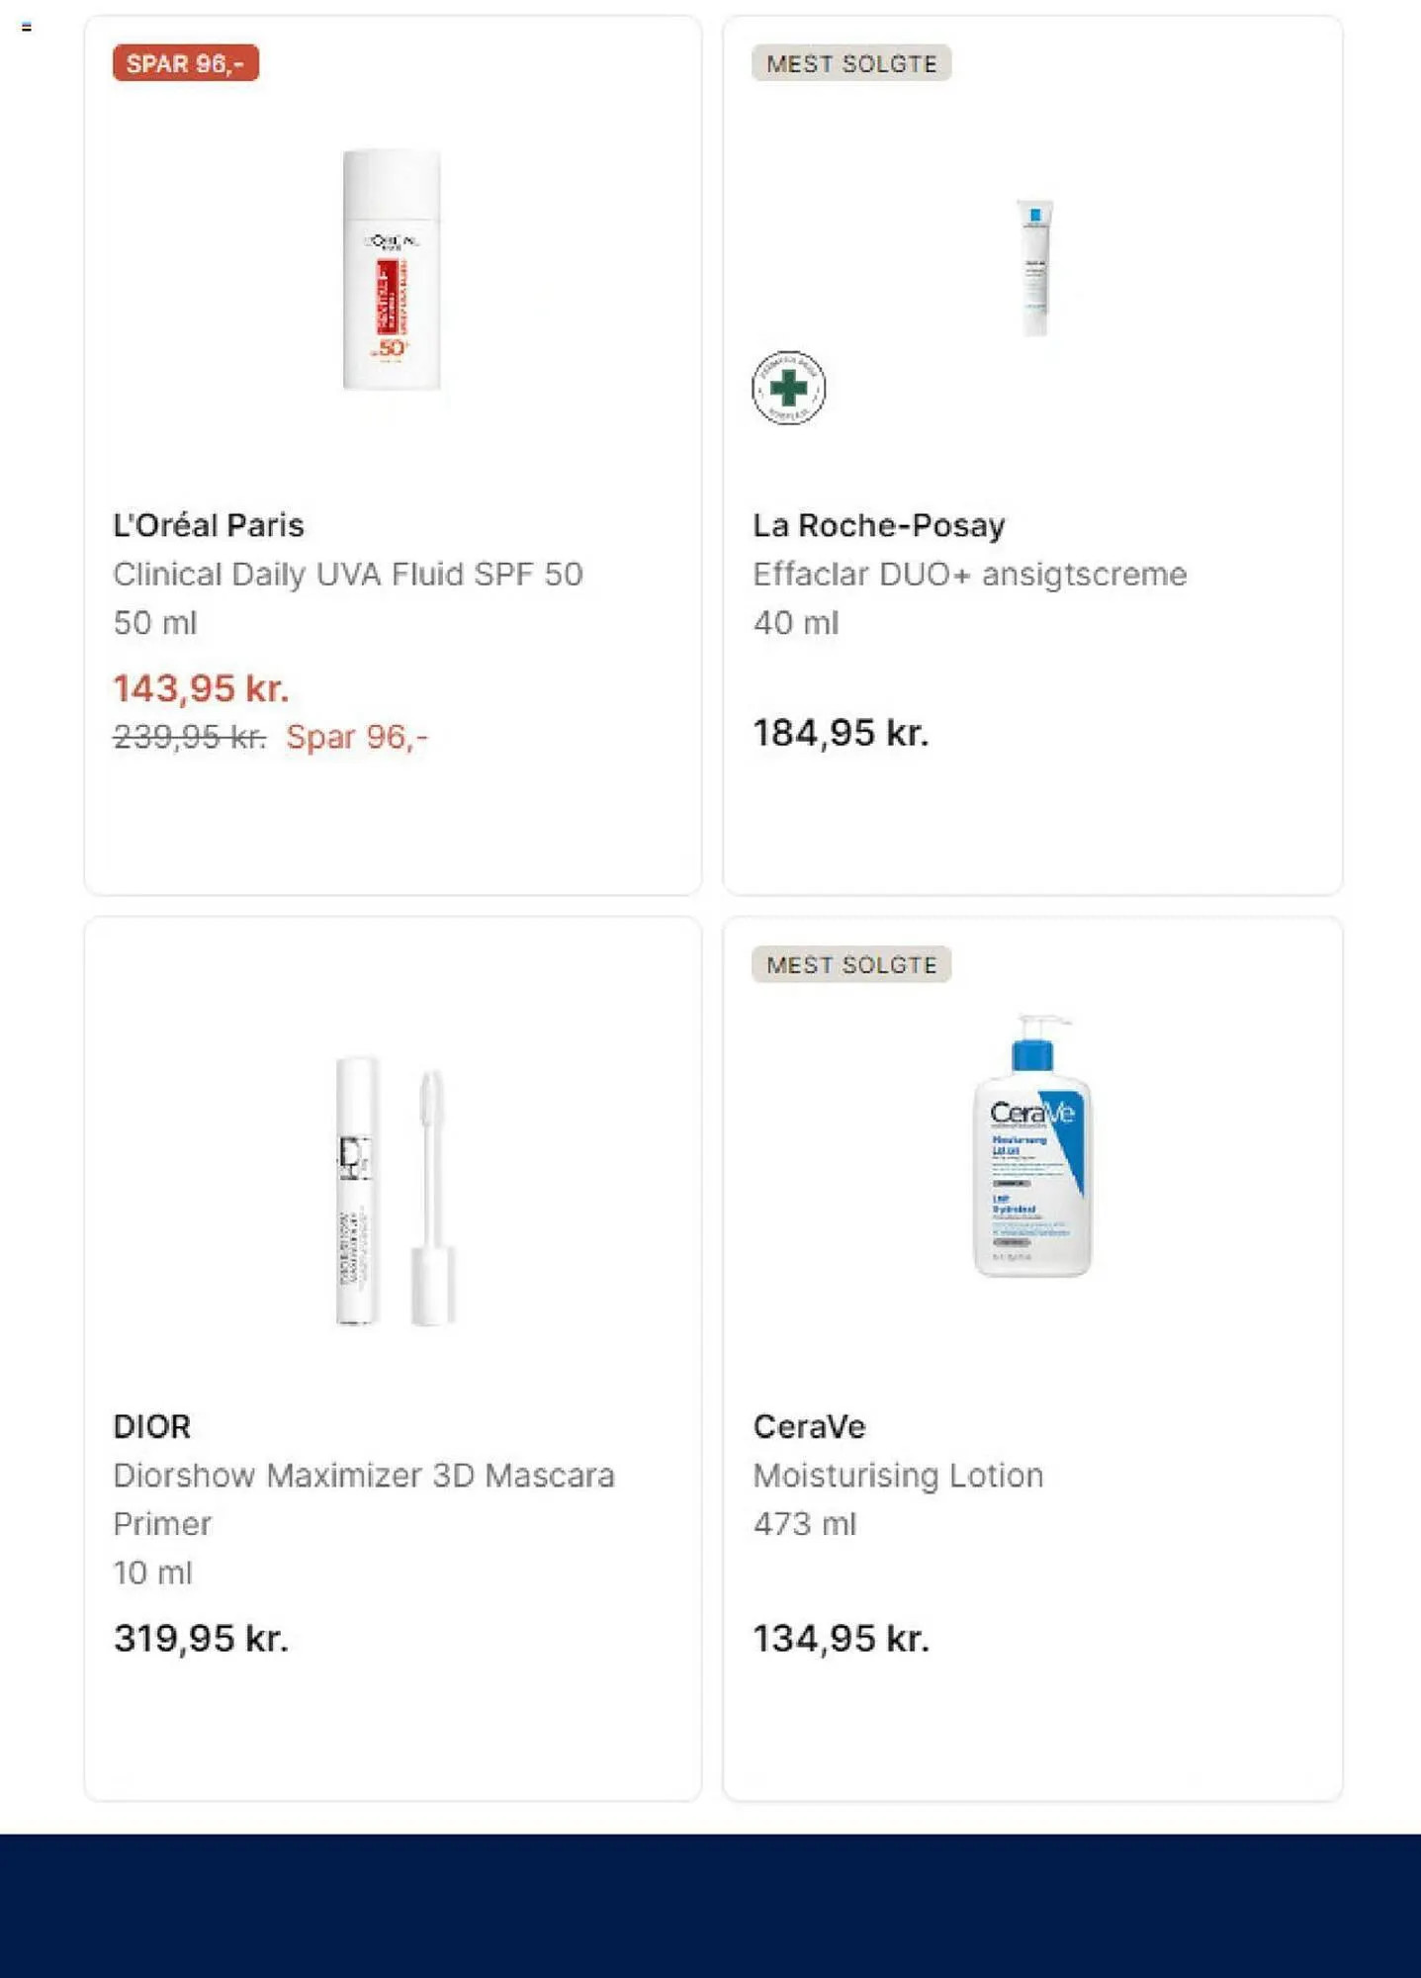Open the CeraVe lotion bottle image

(x=1032, y=1146)
